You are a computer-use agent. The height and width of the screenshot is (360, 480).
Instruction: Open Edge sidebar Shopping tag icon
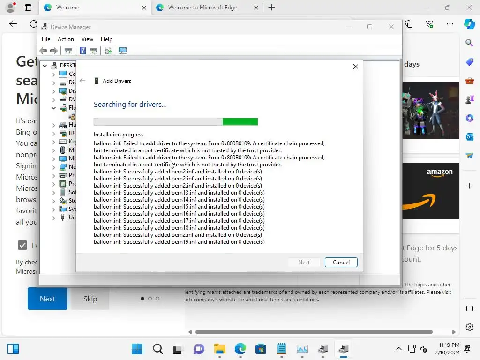coord(469,62)
